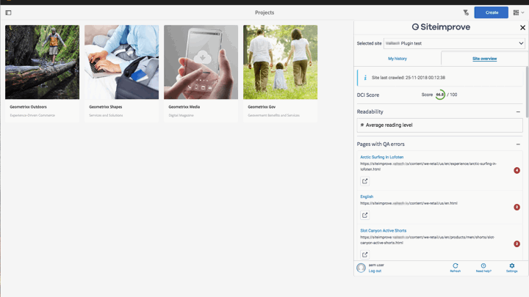
Task: Click the Log out link
Action: tap(375, 271)
